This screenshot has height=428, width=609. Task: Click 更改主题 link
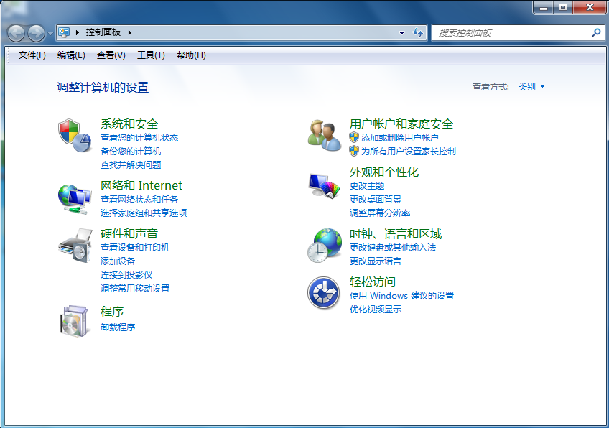(x=367, y=186)
